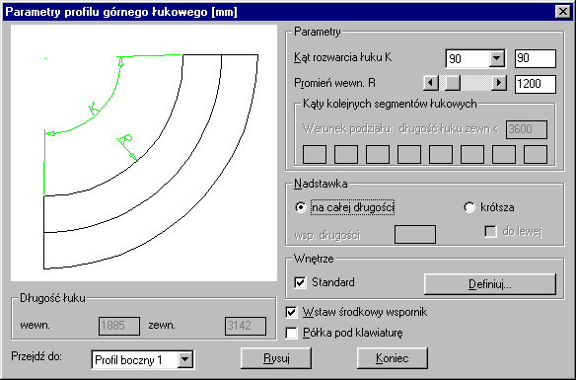The image size is (576, 380).
Task: Click the 'Przejdź do:' label
Action: [36, 356]
